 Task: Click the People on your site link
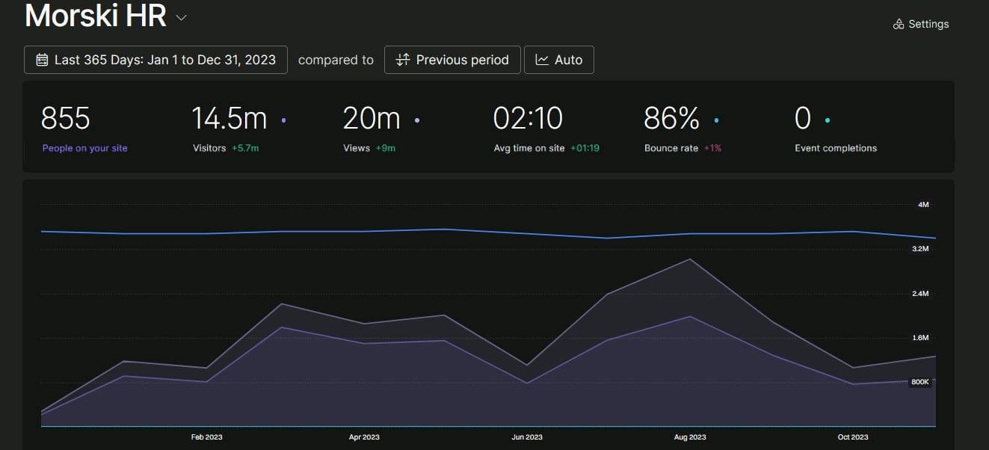[84, 148]
